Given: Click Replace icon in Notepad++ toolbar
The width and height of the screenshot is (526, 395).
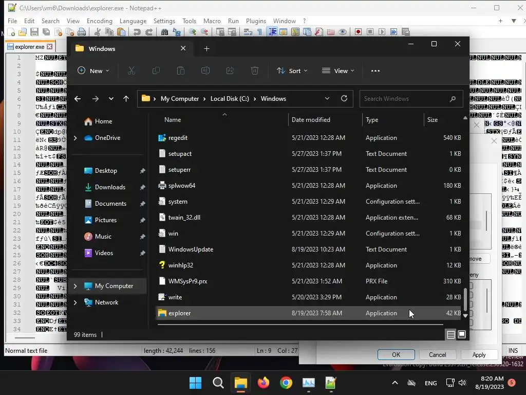Looking at the screenshot, I should 177,32.
